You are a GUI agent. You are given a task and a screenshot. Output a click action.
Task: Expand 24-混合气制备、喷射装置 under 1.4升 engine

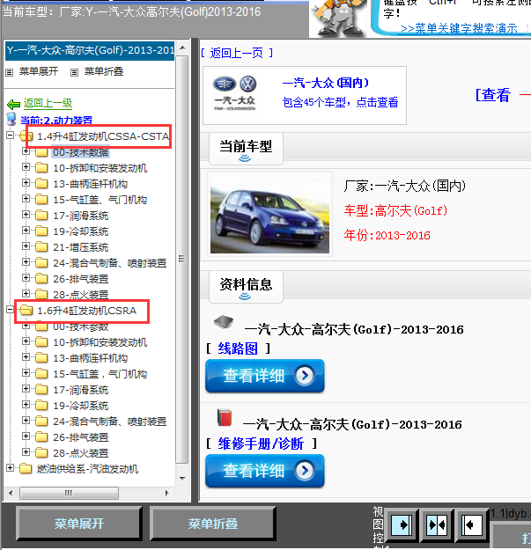[x=26, y=261]
